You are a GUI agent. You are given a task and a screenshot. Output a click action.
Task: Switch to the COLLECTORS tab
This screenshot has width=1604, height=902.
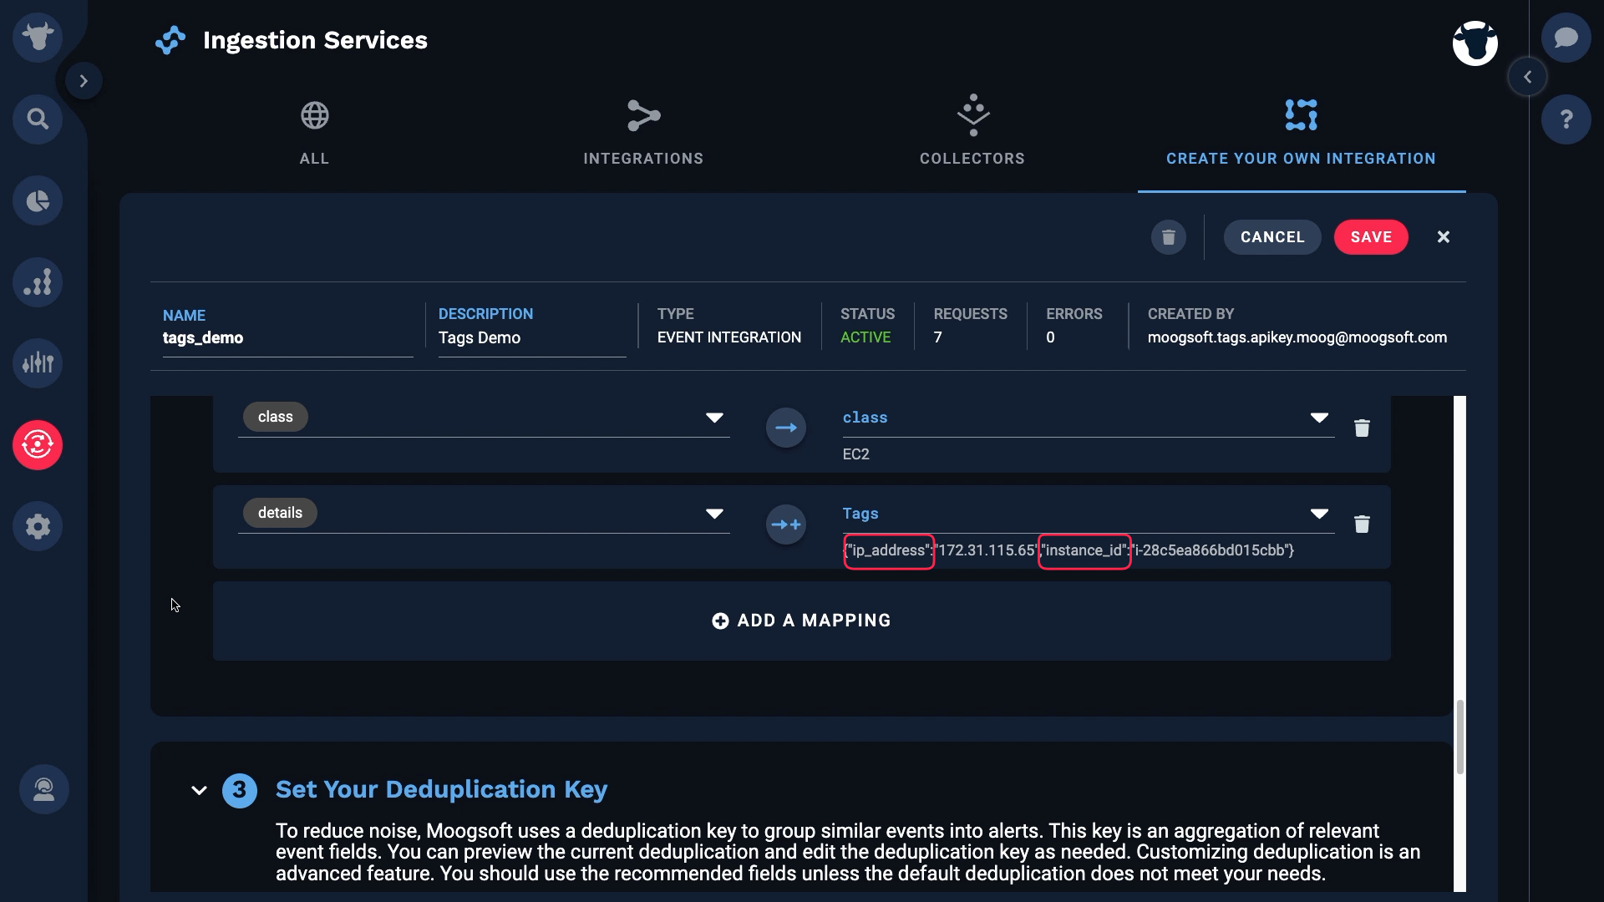click(x=972, y=134)
